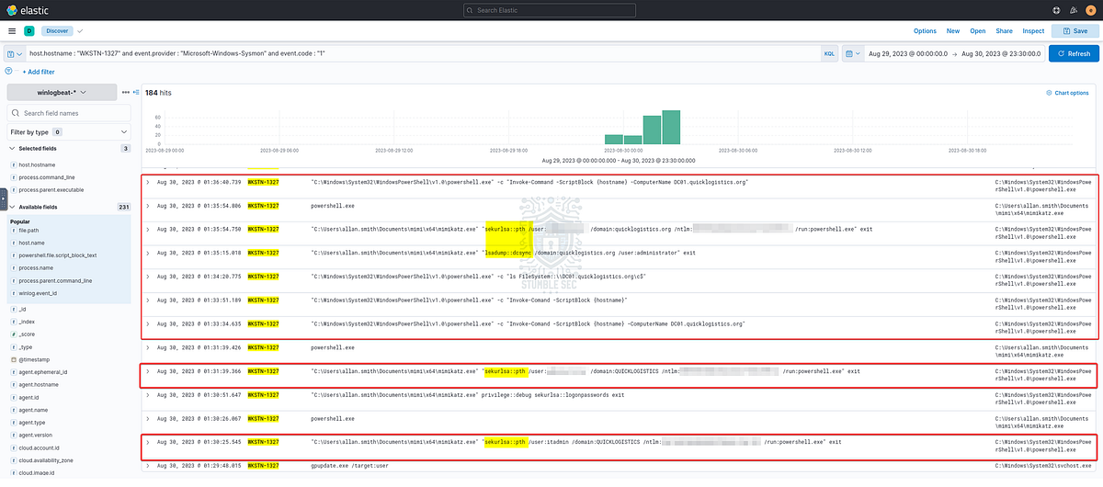Click Share in the top menu
The width and height of the screenshot is (1103, 487).
pyautogui.click(x=1004, y=31)
